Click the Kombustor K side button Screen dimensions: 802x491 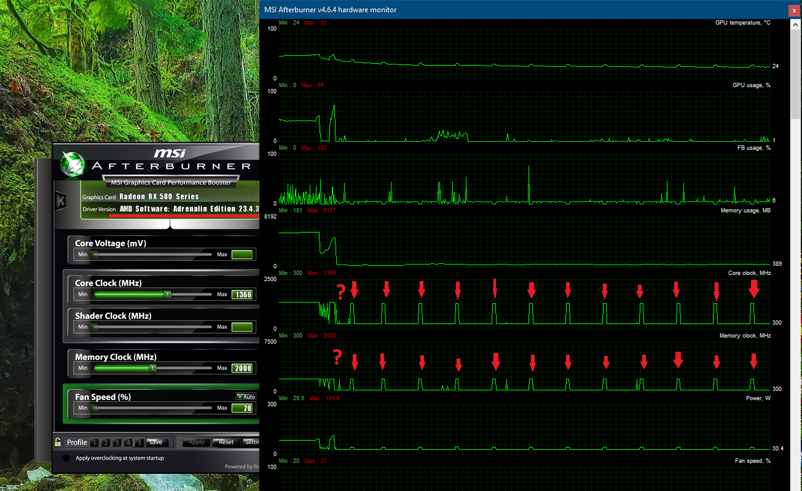[x=61, y=200]
